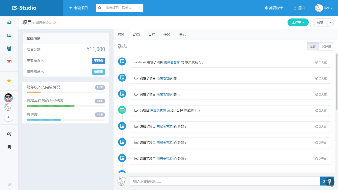Open 简要统计 in the top bar
This screenshot has height=190, width=338.
(x=274, y=8)
